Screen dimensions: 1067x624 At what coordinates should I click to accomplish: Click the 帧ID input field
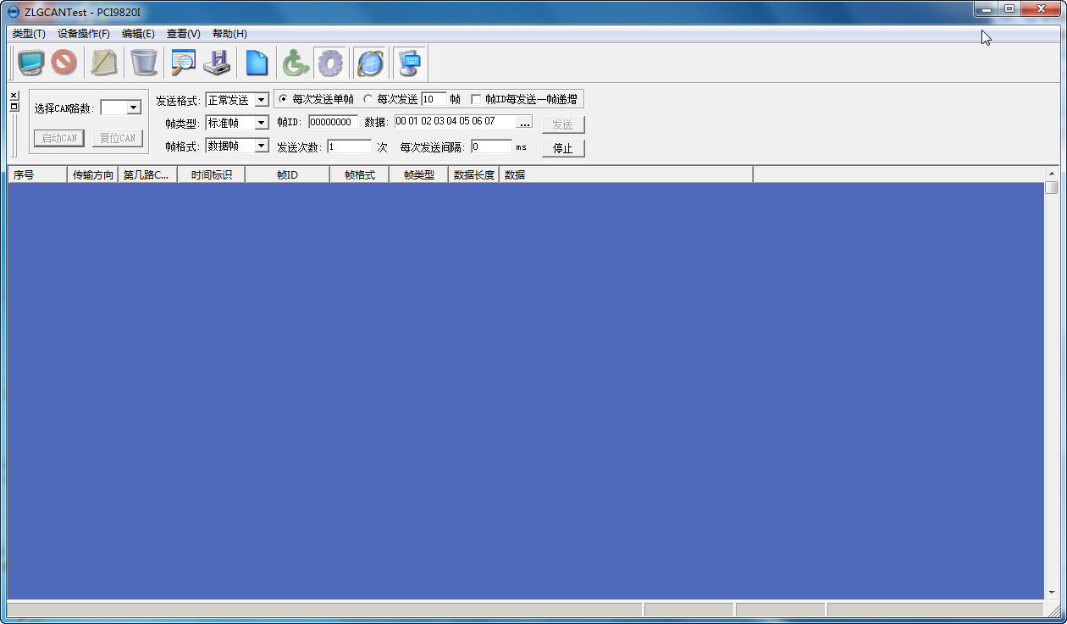point(332,123)
